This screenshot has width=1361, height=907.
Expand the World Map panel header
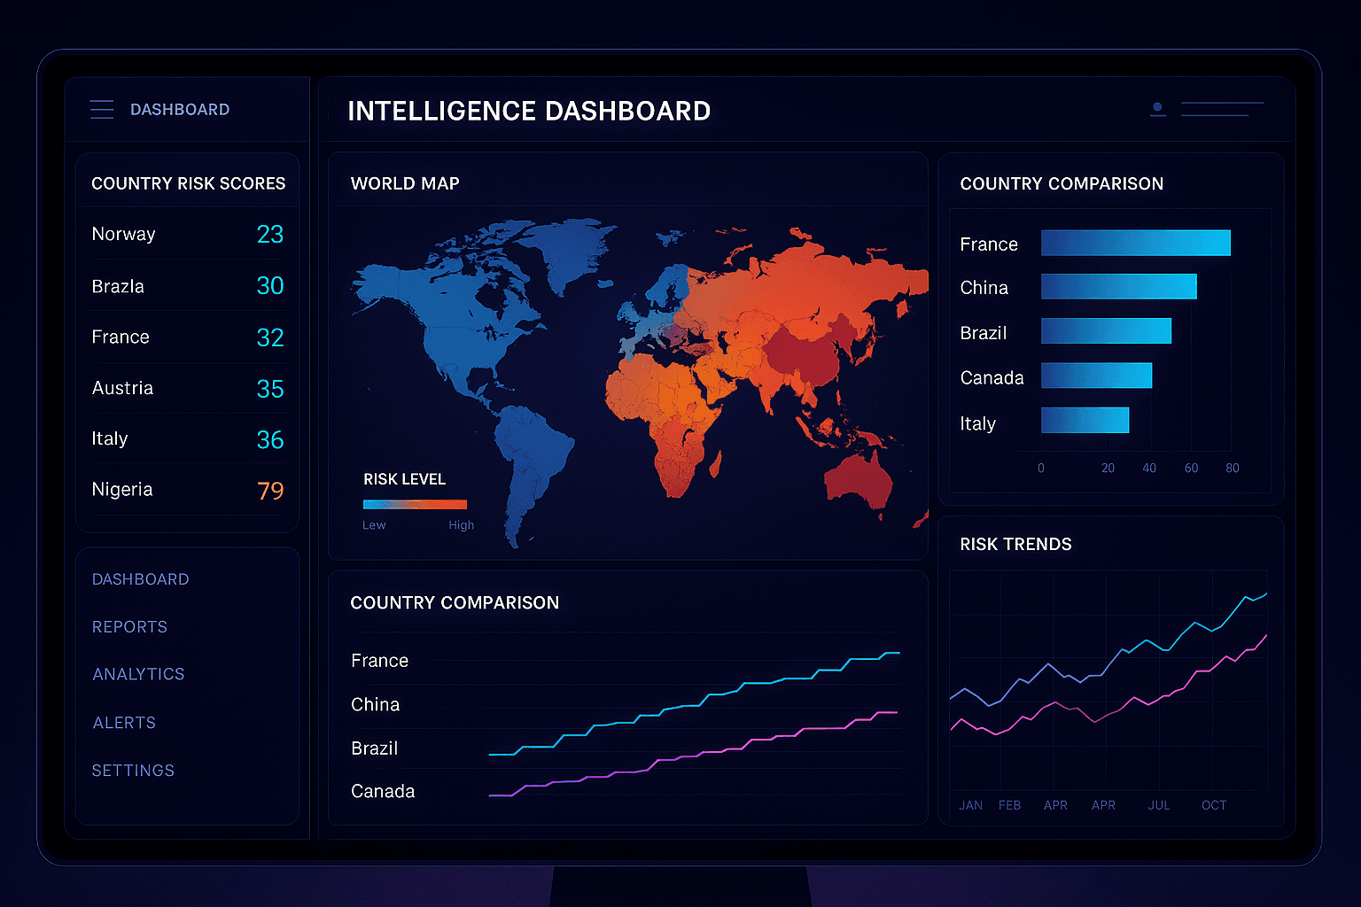click(405, 183)
